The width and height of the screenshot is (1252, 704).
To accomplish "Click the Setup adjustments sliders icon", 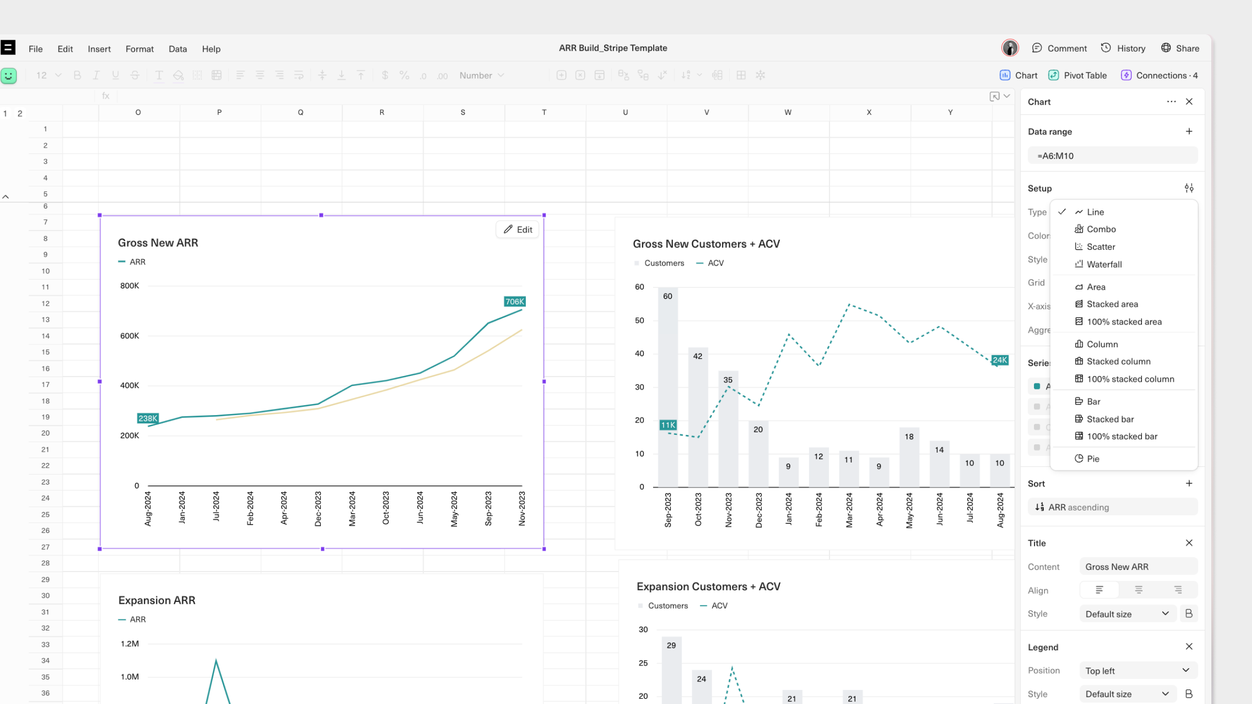I will [x=1189, y=188].
